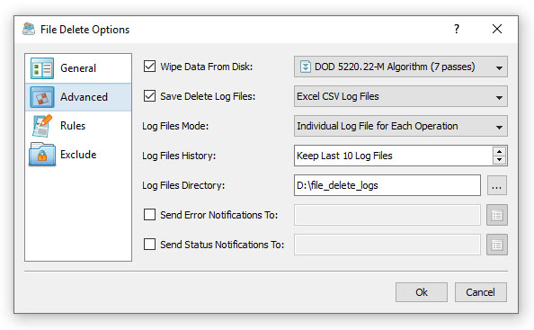Click the question mark help button
This screenshot has width=534, height=330.
pos(457,29)
